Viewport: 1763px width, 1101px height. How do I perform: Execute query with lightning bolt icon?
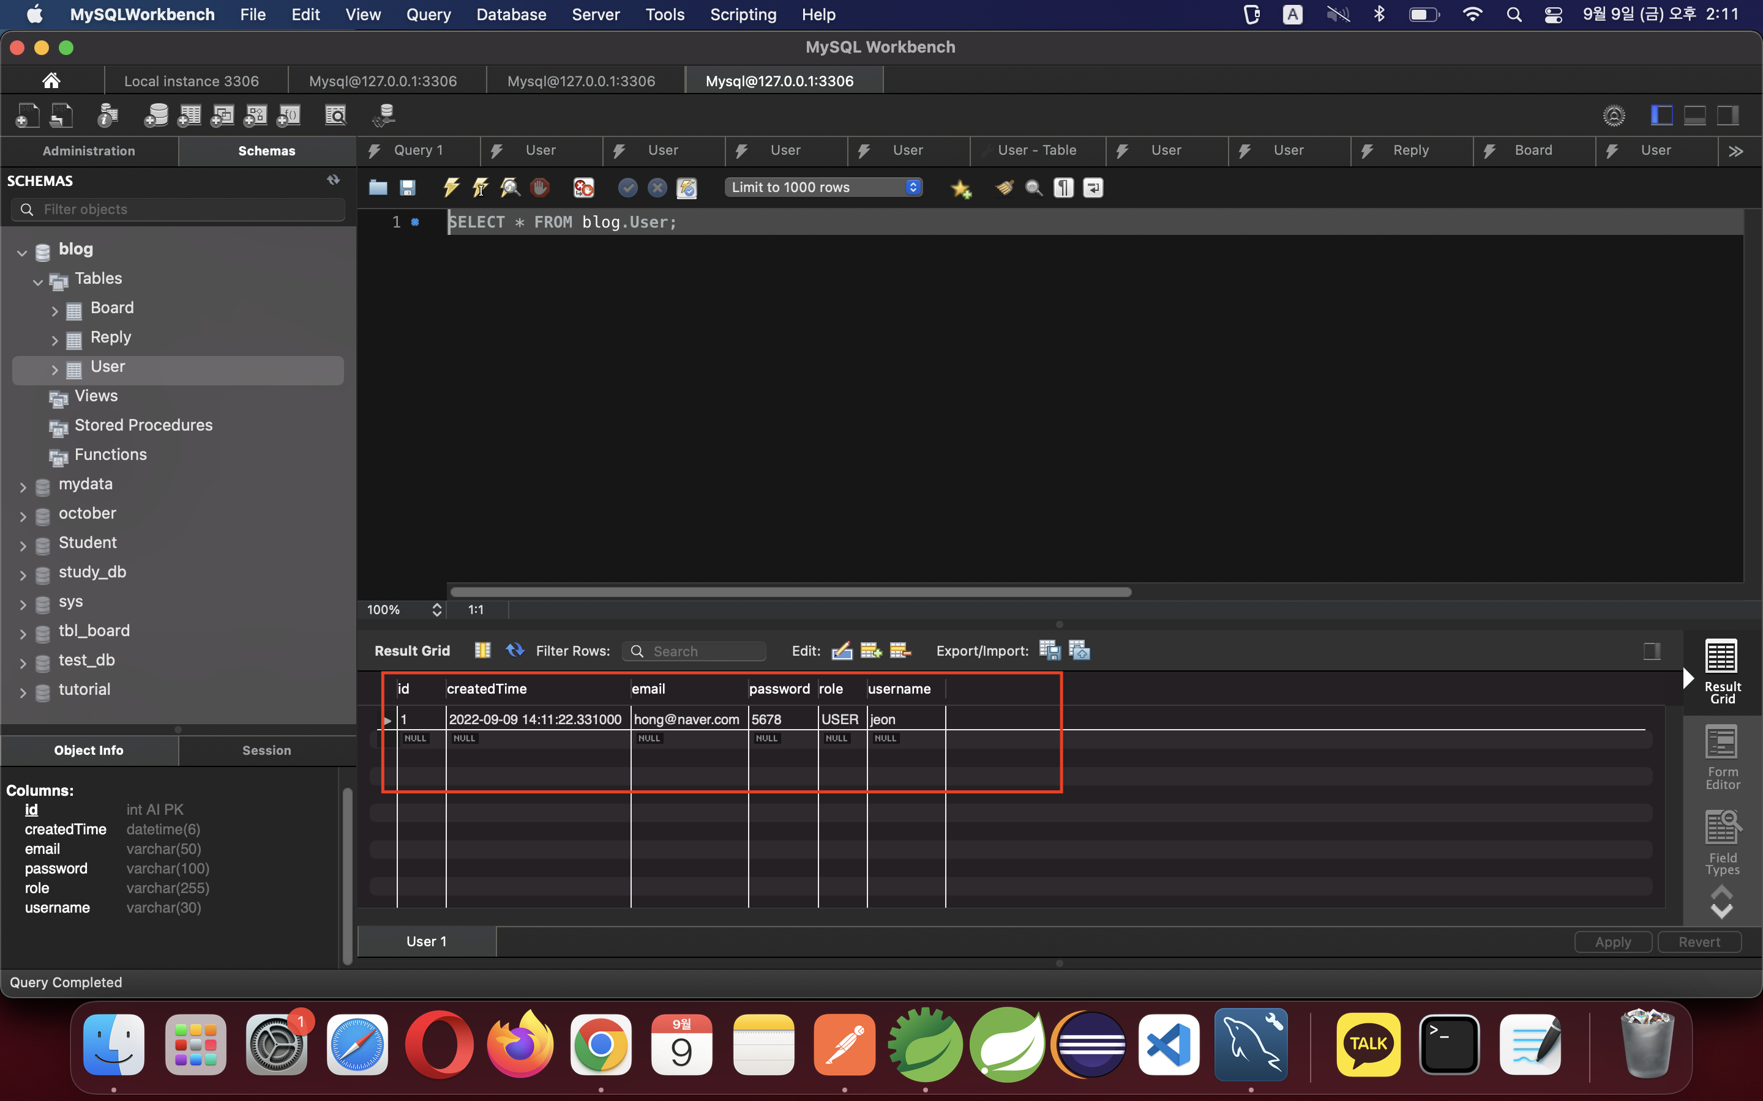(451, 188)
